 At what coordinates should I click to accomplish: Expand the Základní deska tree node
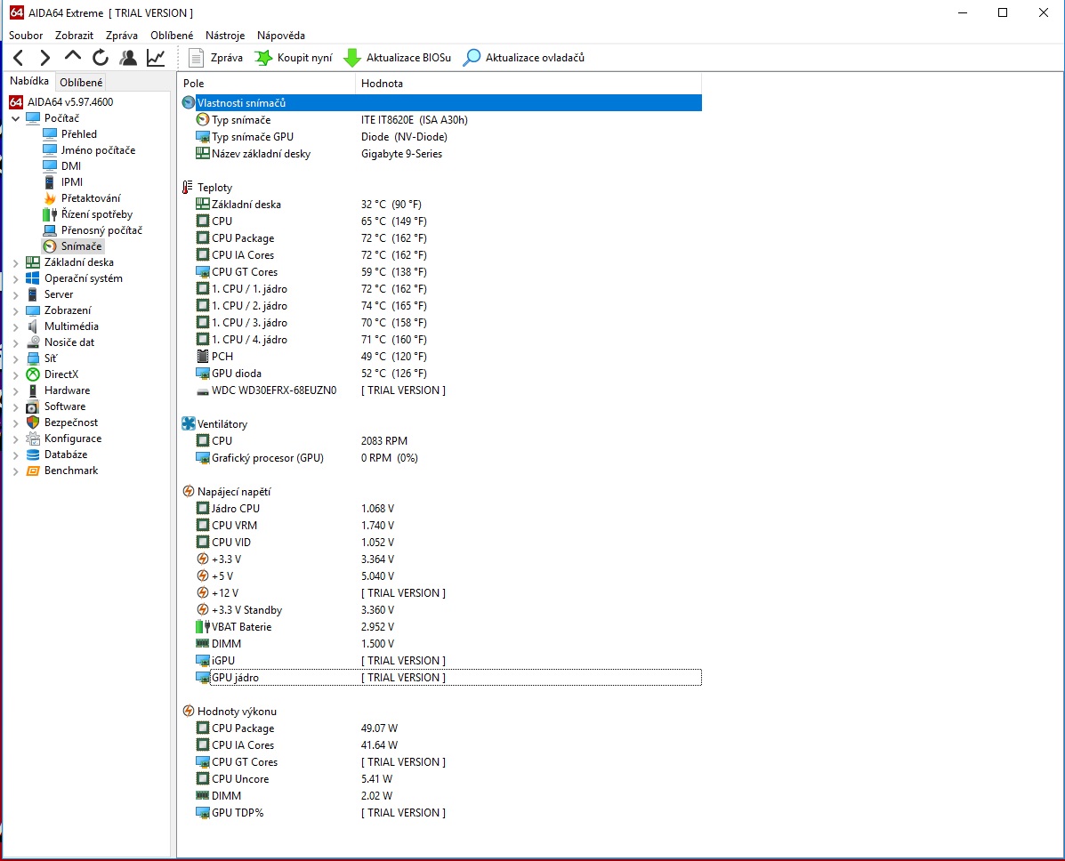(x=16, y=262)
